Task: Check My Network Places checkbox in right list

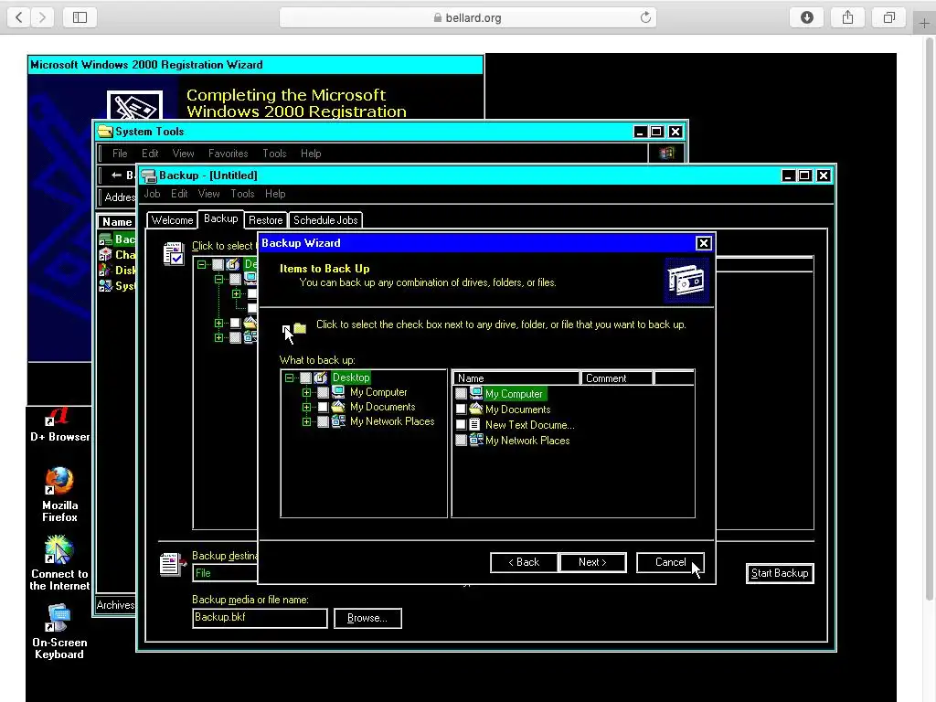Action: coord(461,441)
